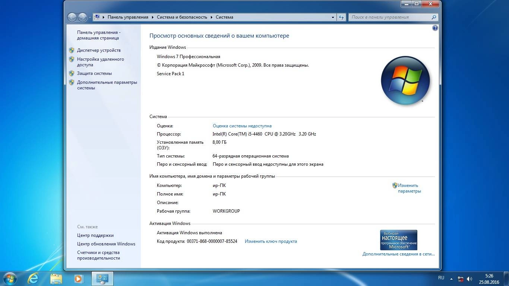Open Центр поддержки link

95,235
